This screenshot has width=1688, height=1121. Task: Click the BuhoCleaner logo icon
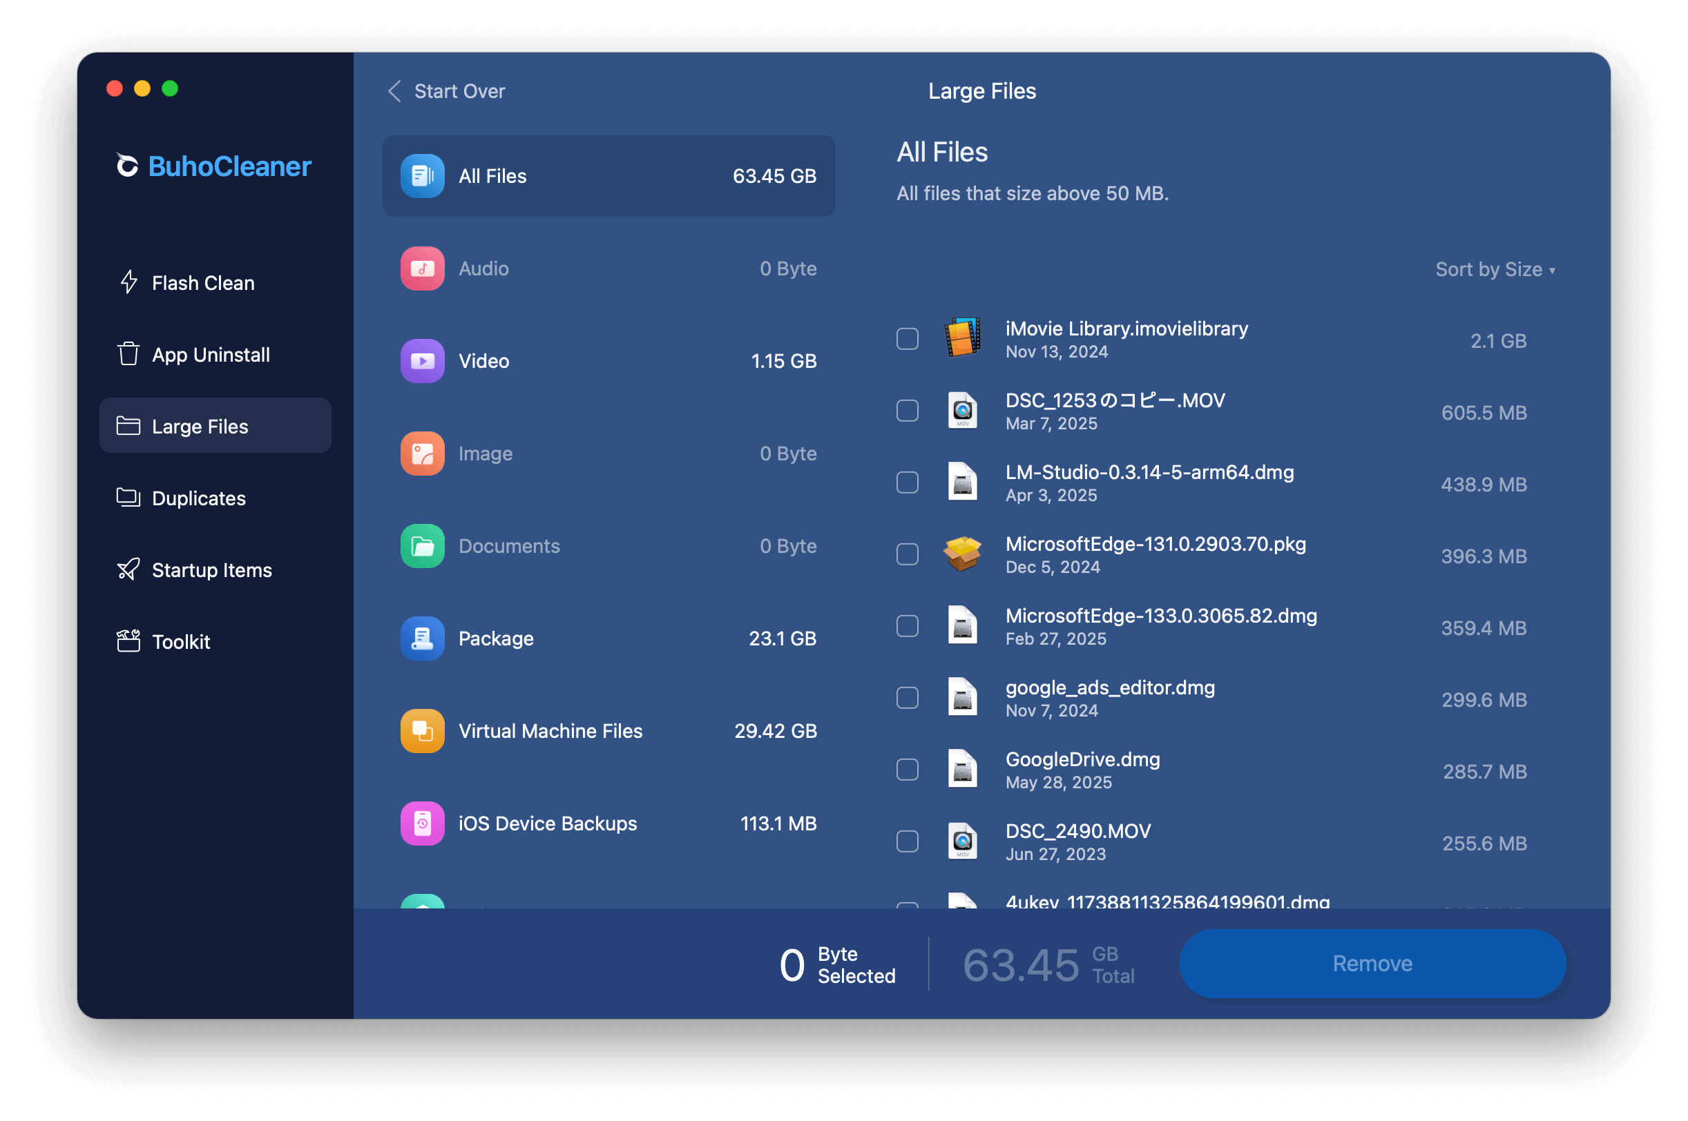click(126, 166)
